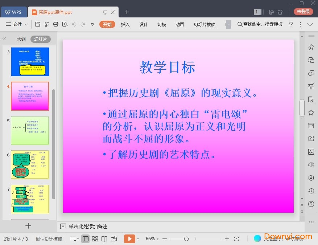Open the picture sidebar icon
This screenshot has width=318, height=245.
[311, 152]
